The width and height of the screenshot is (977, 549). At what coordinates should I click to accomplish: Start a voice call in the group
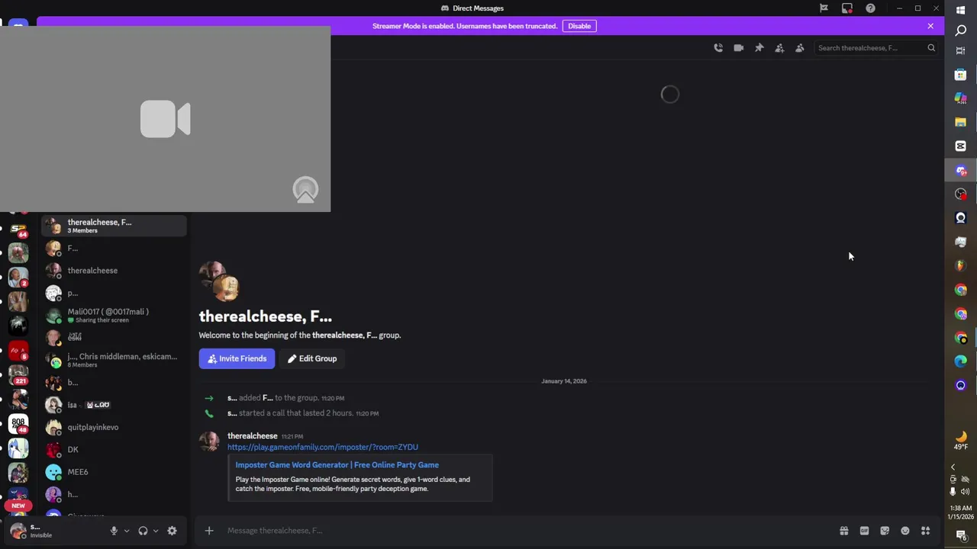(718, 48)
